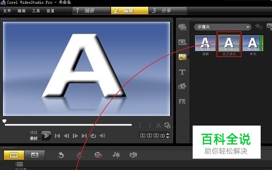Select the 交叉淡化 transition thumbnail
272x170 pixels.
229,43
